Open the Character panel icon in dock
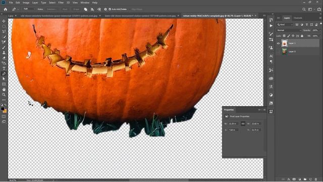This screenshot has width=323, height=182. (271, 56)
